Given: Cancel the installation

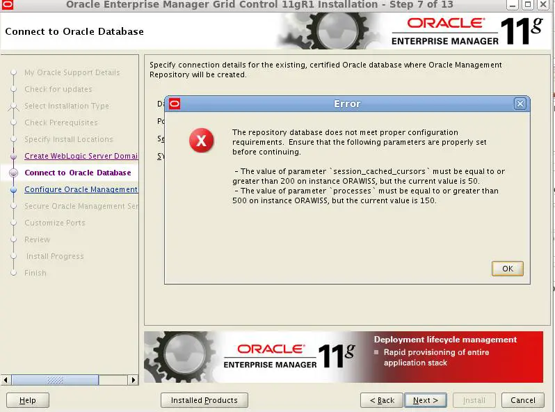Looking at the screenshot, I should (523, 400).
